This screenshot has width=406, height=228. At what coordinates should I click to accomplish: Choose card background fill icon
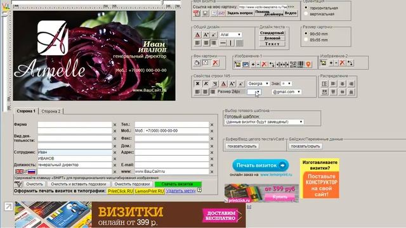197,63
